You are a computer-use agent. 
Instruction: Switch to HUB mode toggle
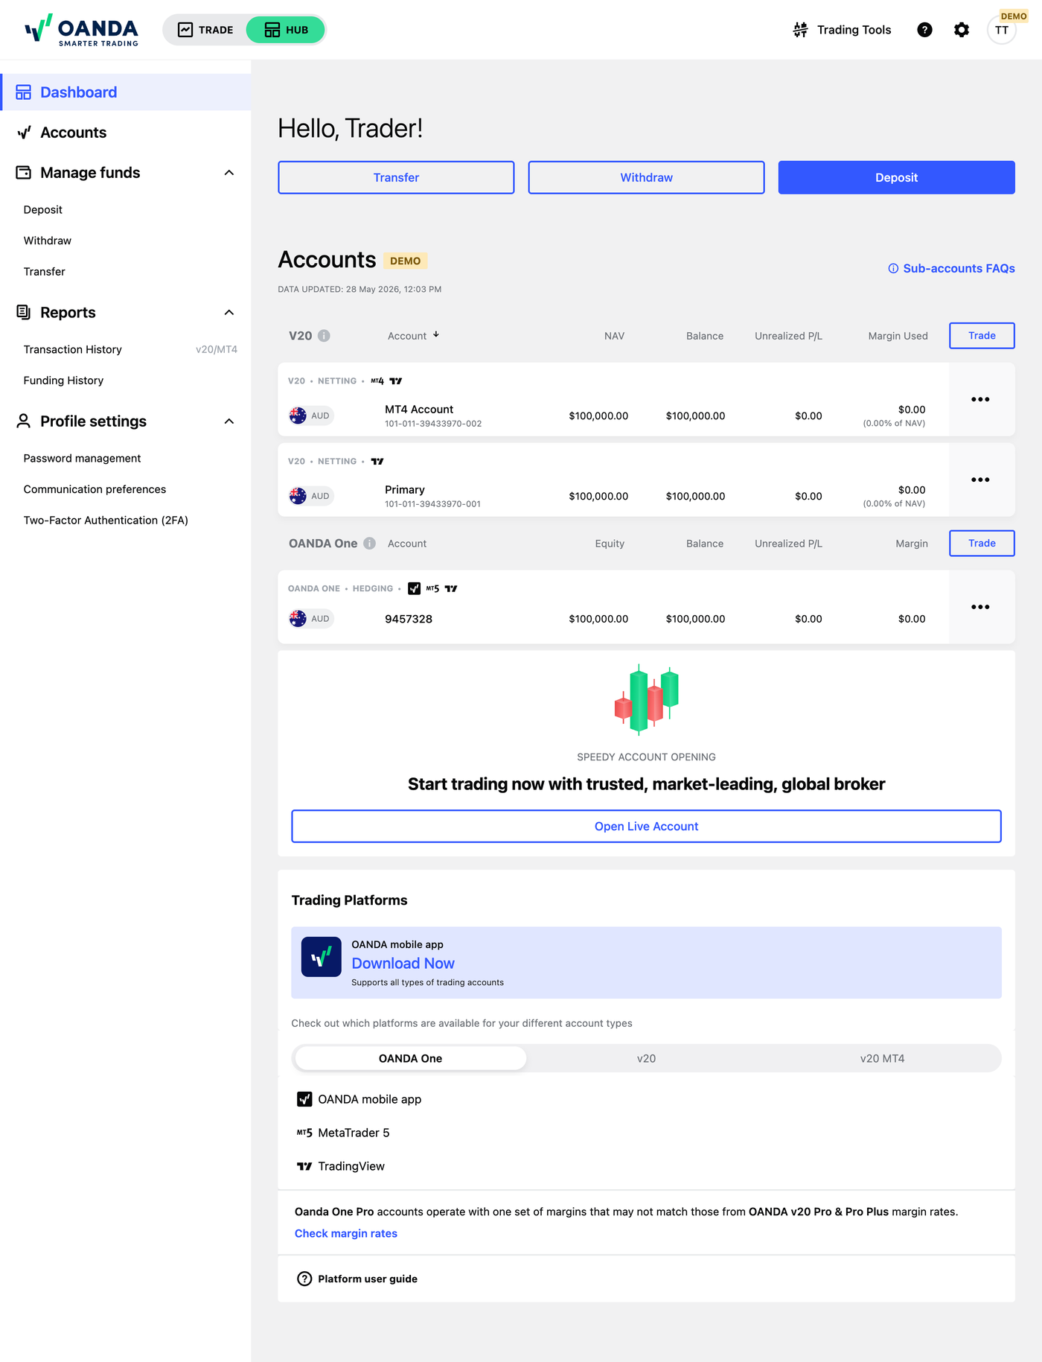286,30
